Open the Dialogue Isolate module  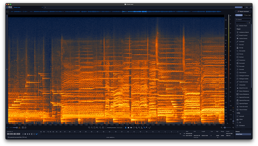coord(243,79)
